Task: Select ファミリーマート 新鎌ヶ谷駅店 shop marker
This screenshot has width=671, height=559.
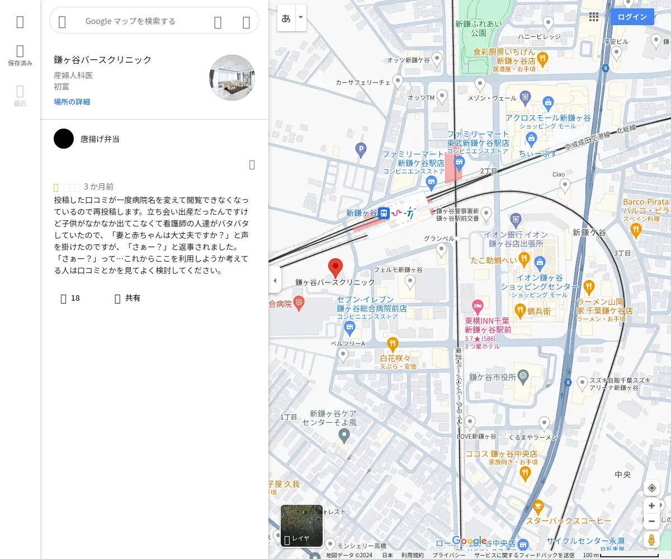Action: point(431,182)
